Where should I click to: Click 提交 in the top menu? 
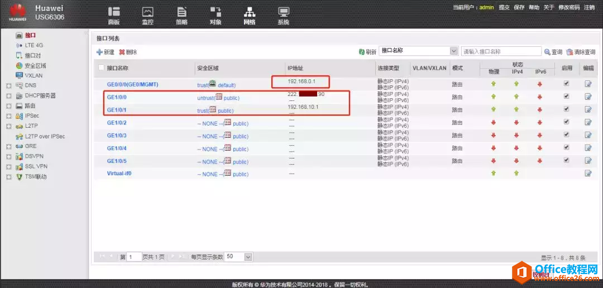[x=504, y=7]
